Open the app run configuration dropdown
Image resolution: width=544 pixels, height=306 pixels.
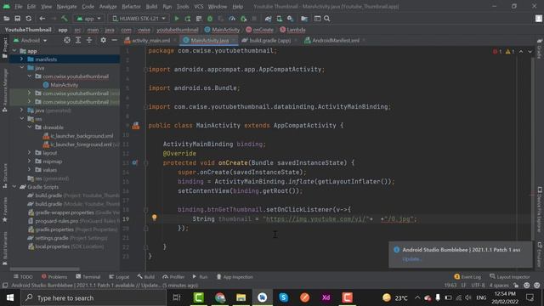88,19
